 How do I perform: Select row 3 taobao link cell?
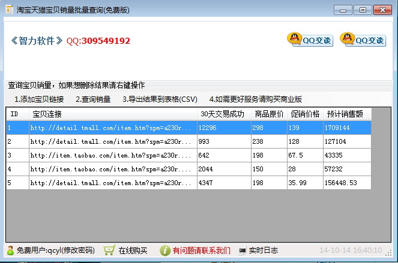click(113, 155)
